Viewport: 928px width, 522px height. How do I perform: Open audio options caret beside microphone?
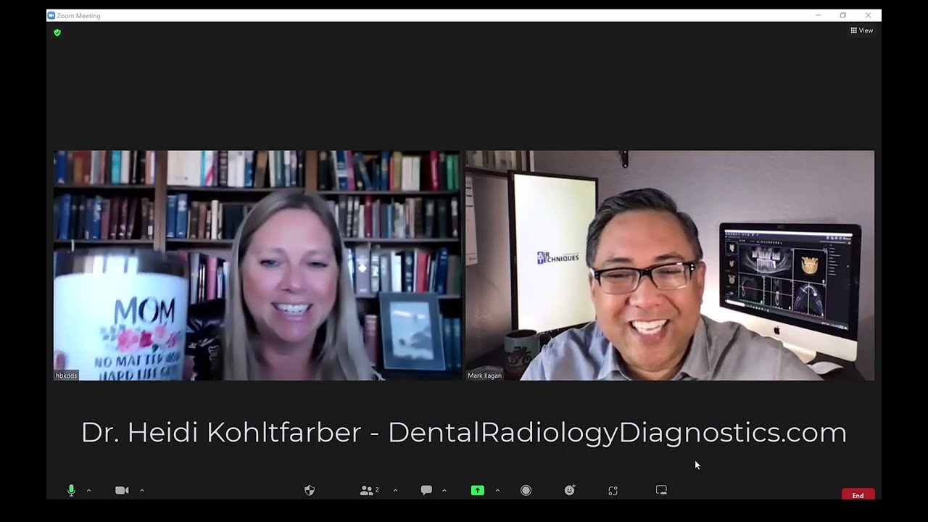coord(88,491)
